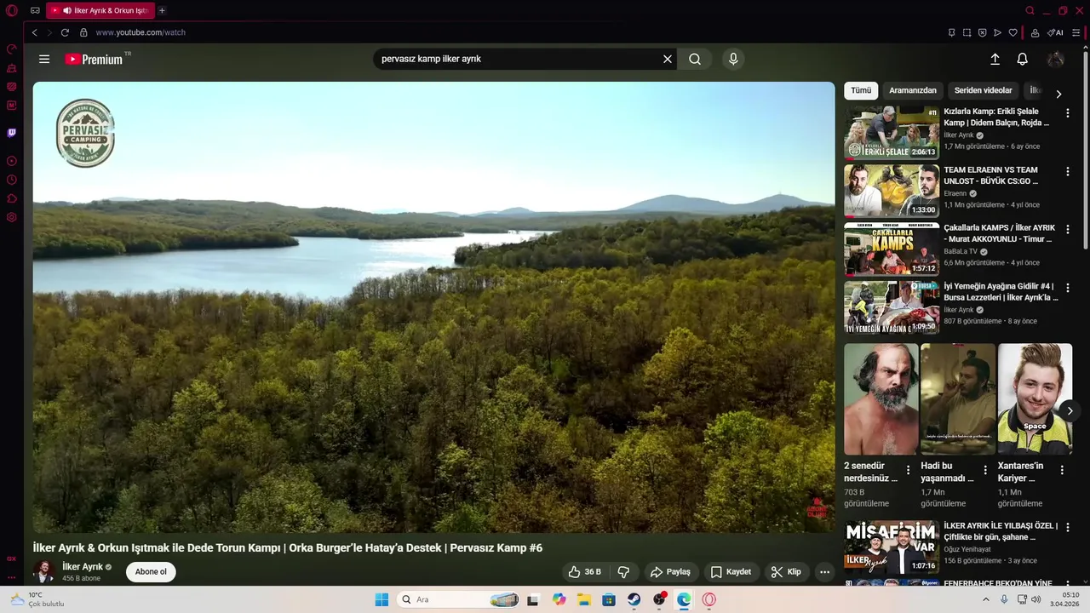This screenshot has width=1090, height=613.
Task: Clear the search box text
Action: (x=668, y=59)
